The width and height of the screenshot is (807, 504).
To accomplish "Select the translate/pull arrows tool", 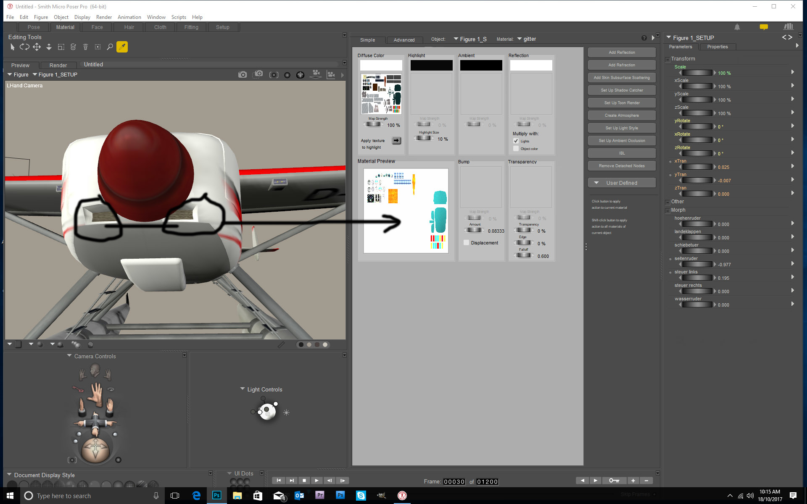I will (37, 47).
